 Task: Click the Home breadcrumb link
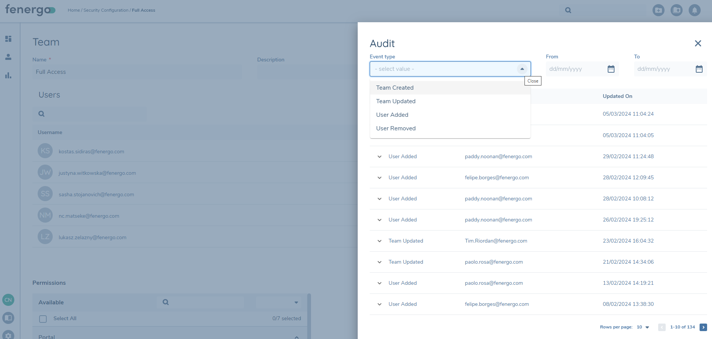pyautogui.click(x=73, y=10)
